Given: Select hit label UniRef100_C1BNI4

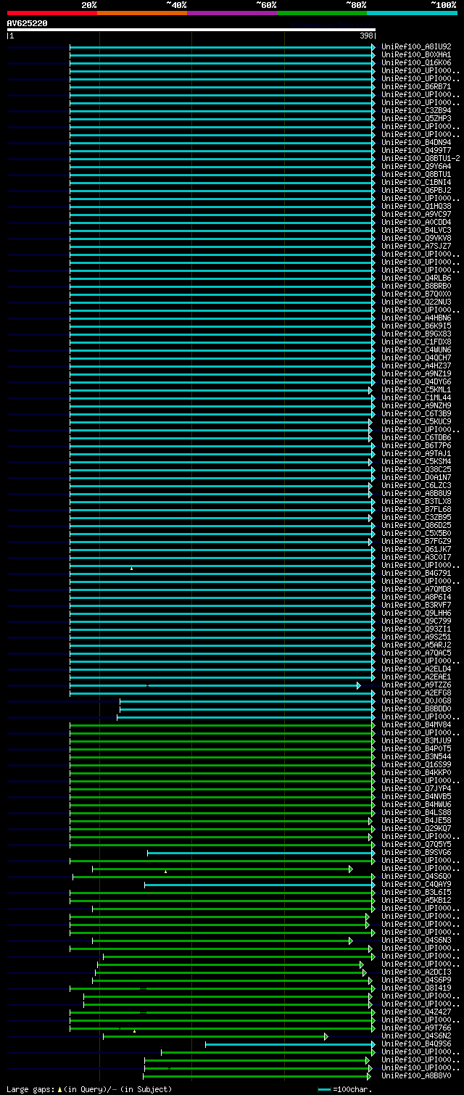Looking at the screenshot, I should [x=416, y=183].
